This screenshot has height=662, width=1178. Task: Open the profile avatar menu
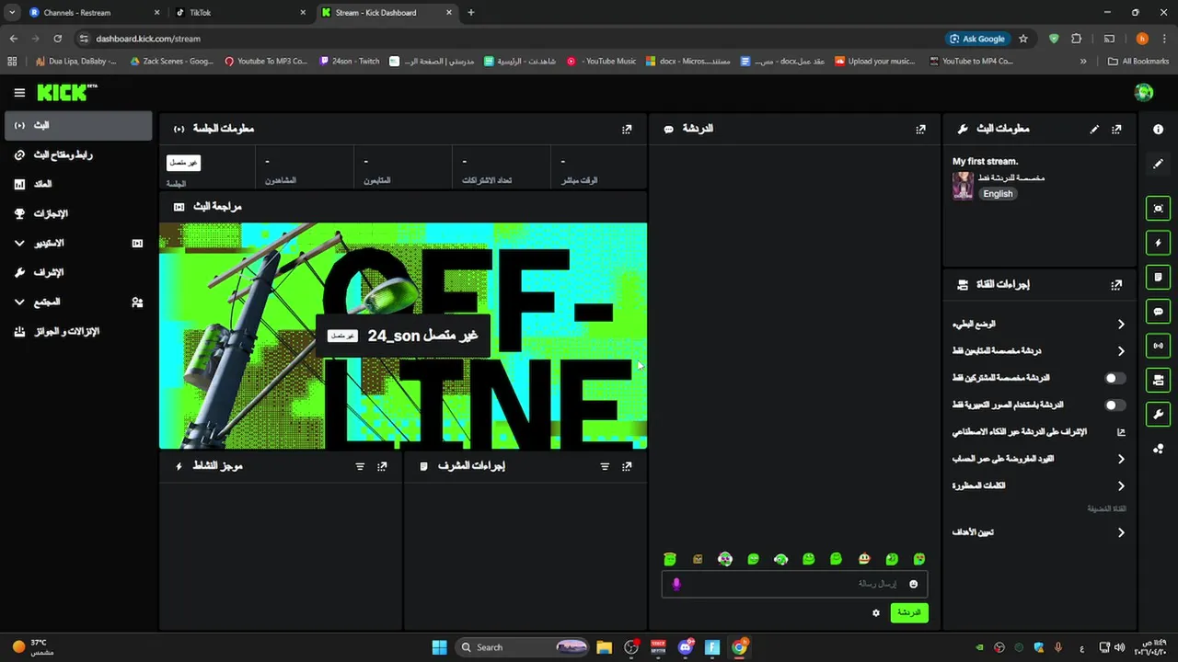1144,92
